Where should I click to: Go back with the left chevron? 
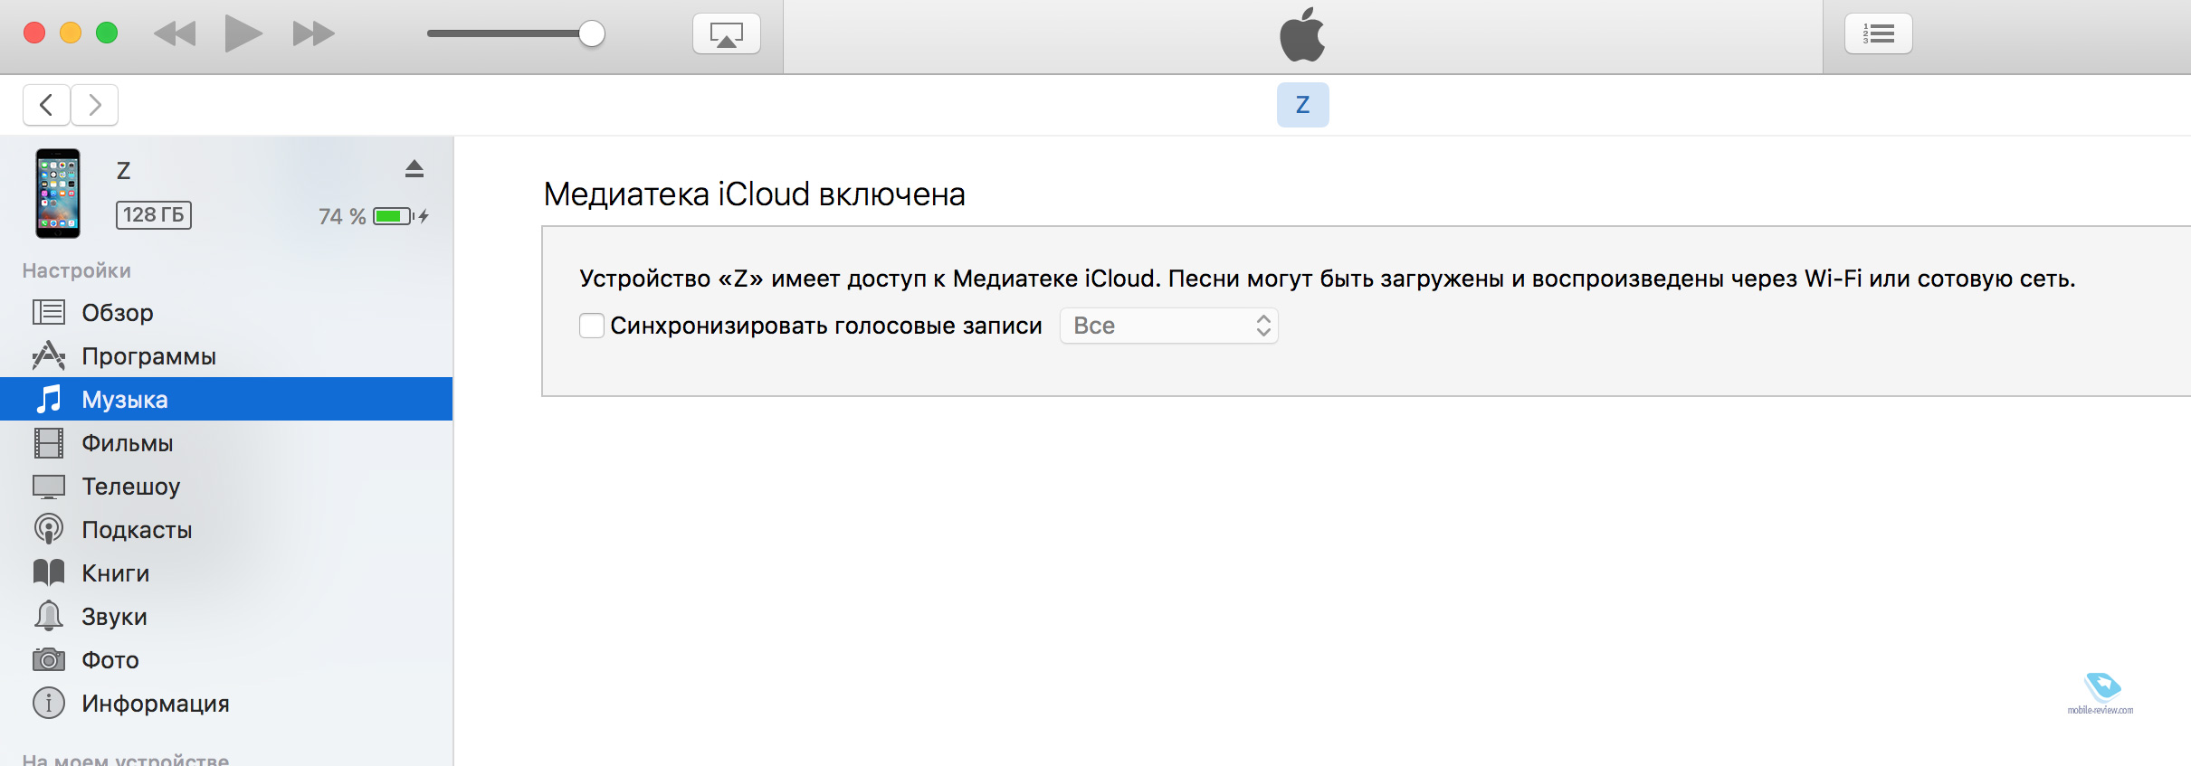(47, 105)
